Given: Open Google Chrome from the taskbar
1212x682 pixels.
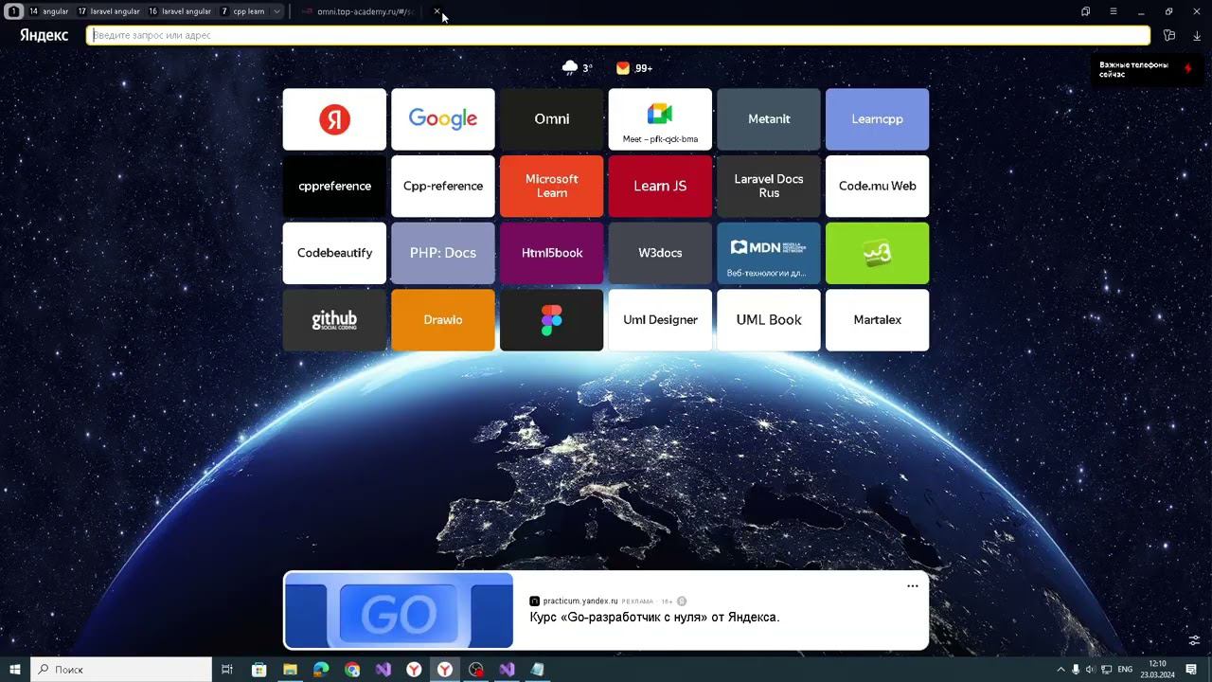Looking at the screenshot, I should click(352, 670).
